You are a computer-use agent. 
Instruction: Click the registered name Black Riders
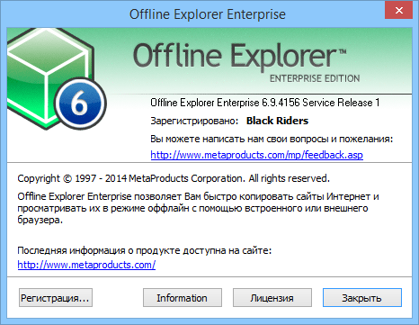[x=277, y=121]
